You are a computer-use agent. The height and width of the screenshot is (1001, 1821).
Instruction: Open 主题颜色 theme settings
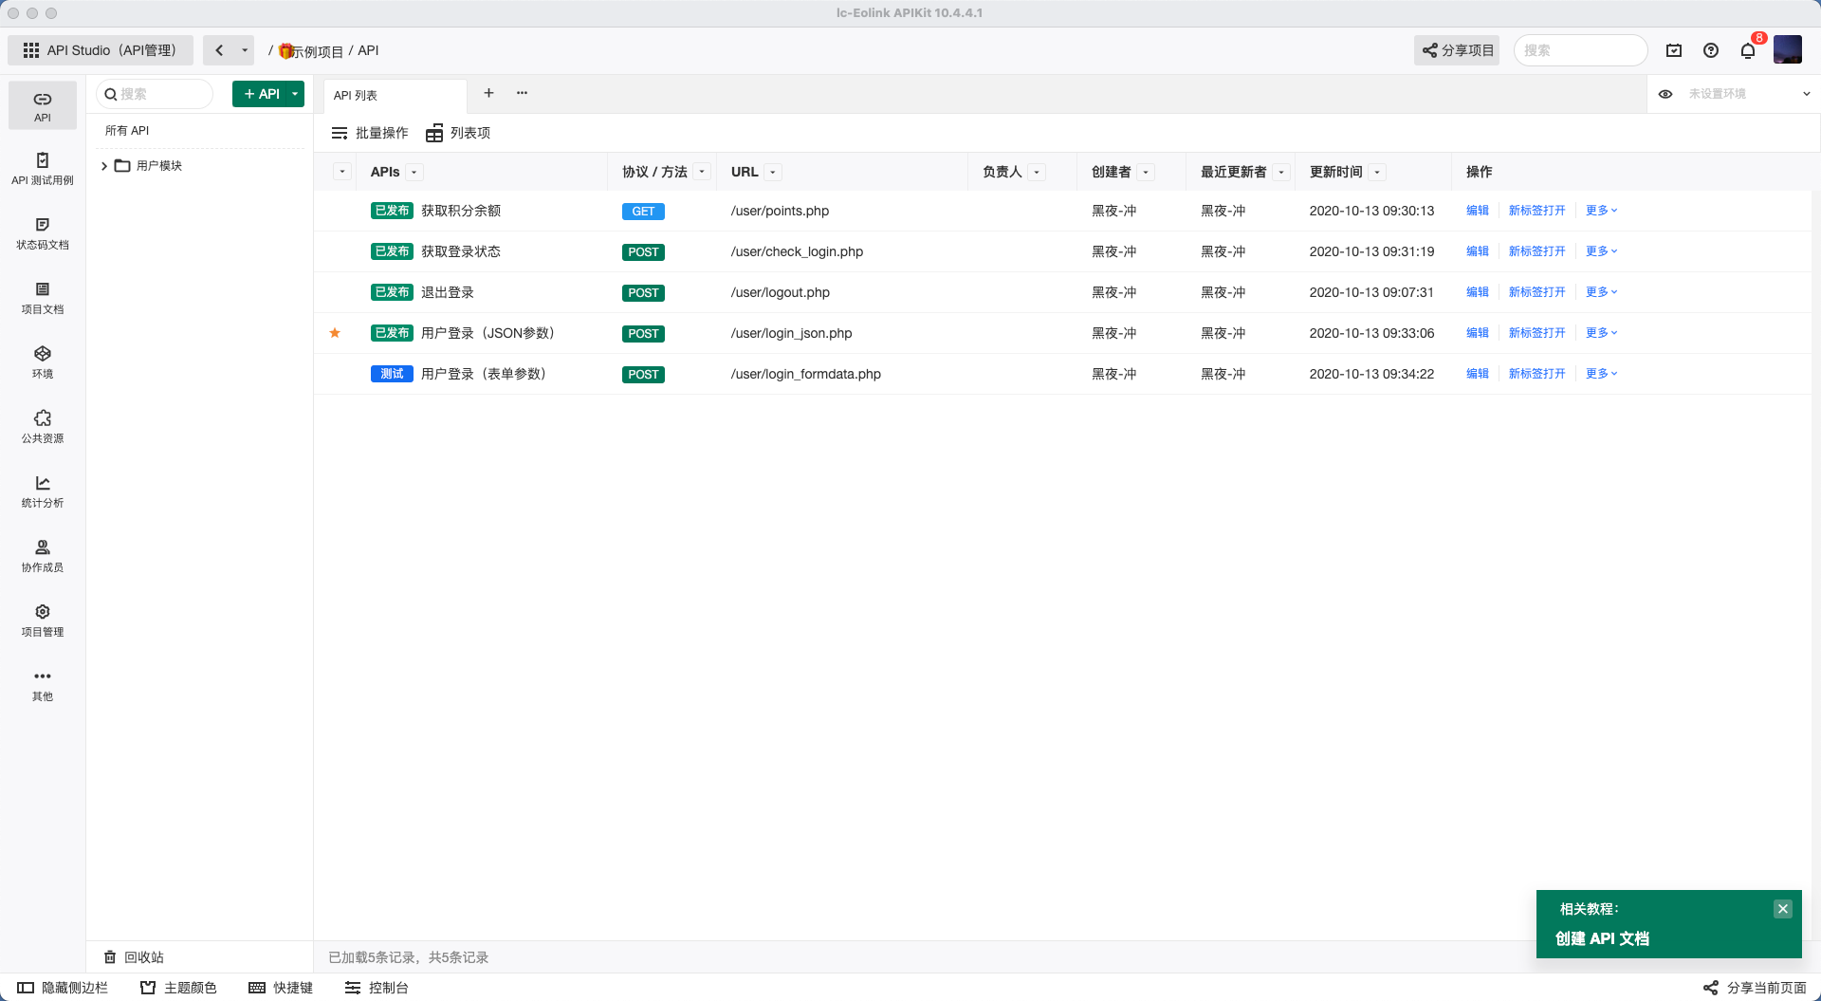(178, 988)
